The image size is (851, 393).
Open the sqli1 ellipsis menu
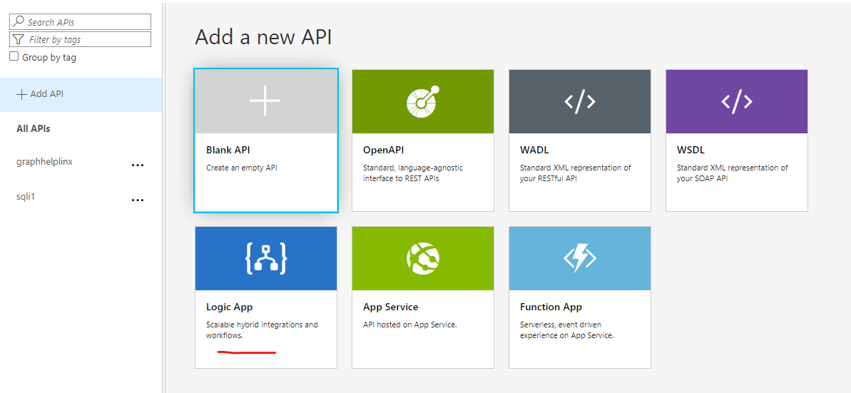[138, 200]
